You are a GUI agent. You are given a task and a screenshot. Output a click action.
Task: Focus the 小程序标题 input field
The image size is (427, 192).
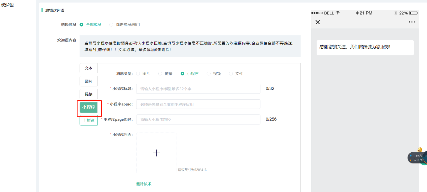[198, 89]
